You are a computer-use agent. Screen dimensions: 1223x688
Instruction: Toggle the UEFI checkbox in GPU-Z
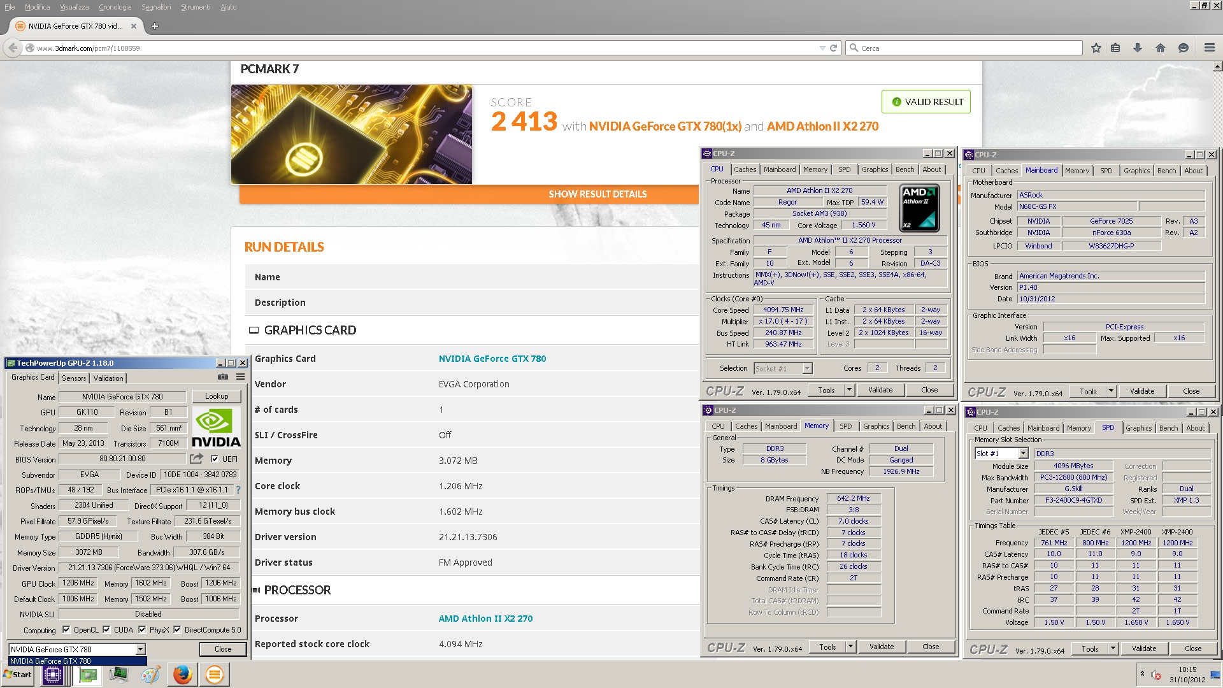click(215, 459)
